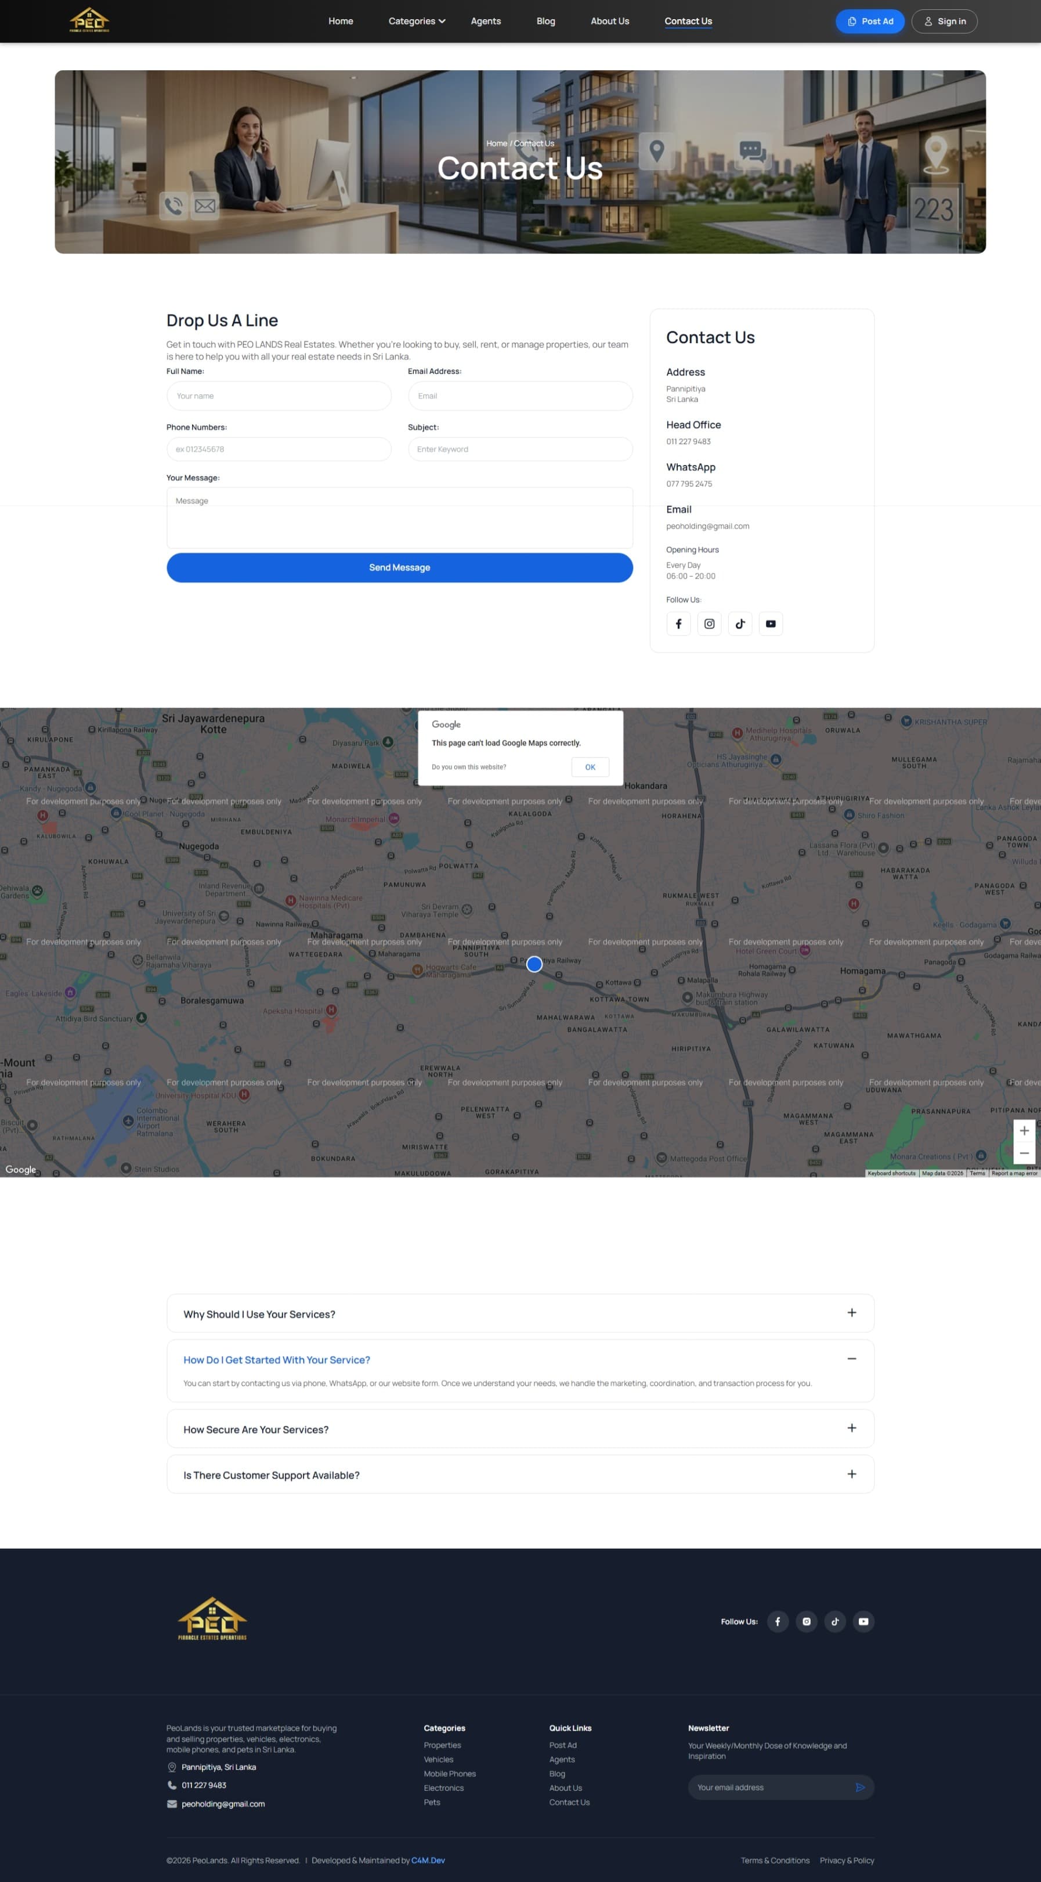Collapse the How Do I Get Started answer
The height and width of the screenshot is (1882, 1041).
point(851,1358)
